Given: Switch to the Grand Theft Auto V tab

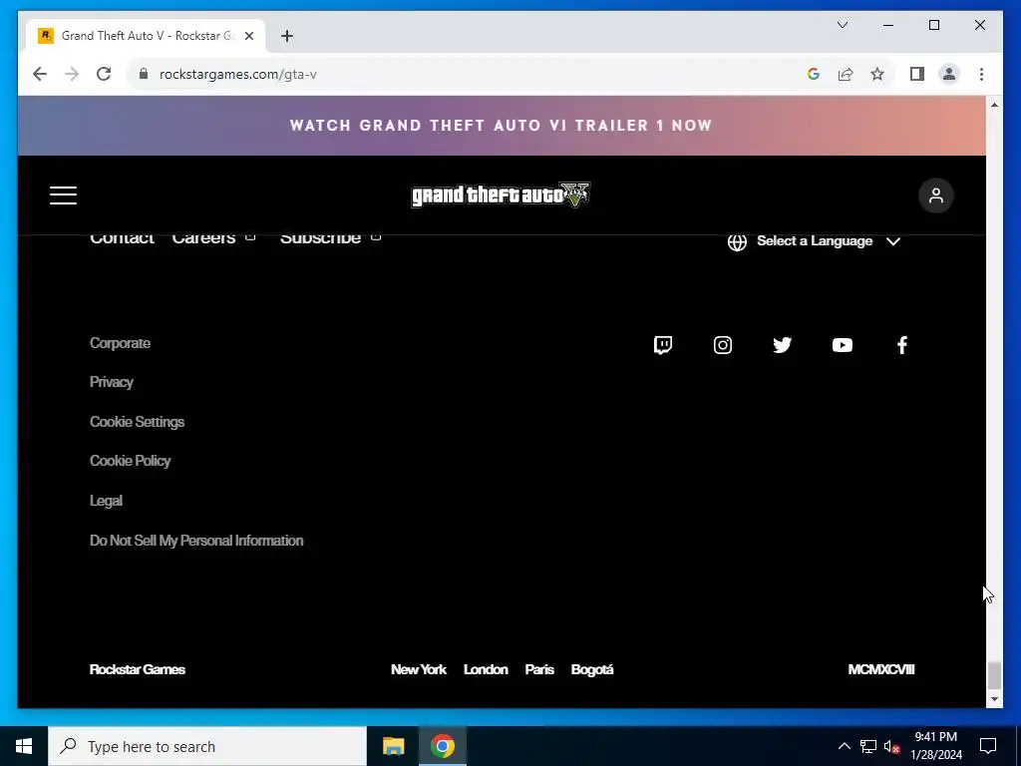Looking at the screenshot, I should tap(147, 36).
